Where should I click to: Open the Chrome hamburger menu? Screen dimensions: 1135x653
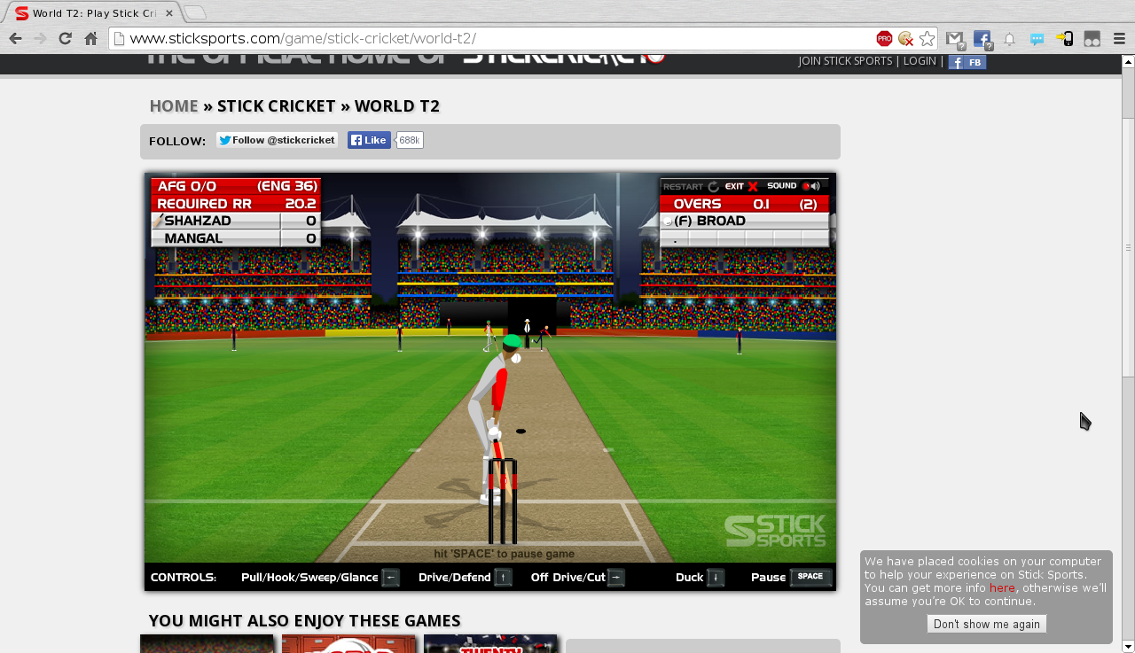click(1119, 39)
